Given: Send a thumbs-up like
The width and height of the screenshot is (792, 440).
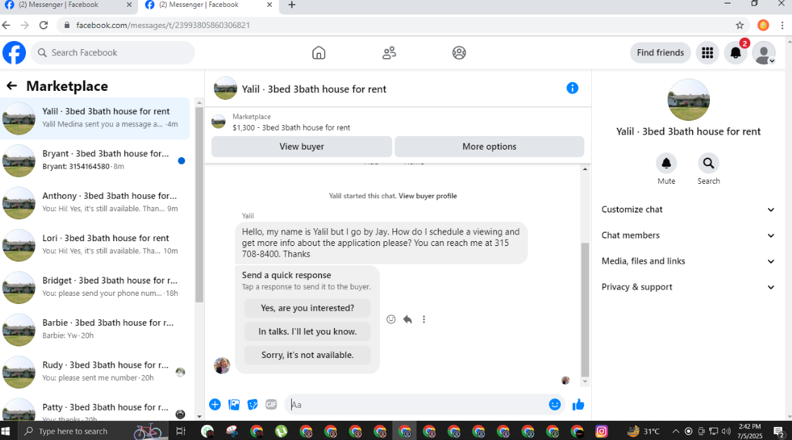Looking at the screenshot, I should (578, 404).
